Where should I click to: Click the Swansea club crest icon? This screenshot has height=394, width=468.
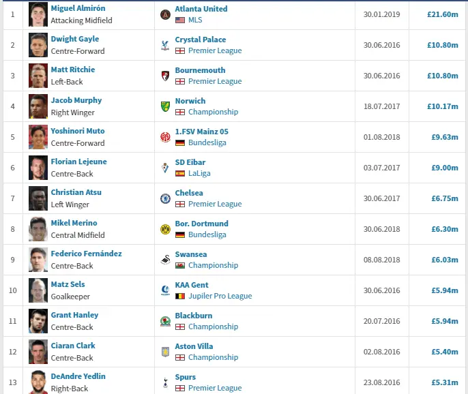click(x=165, y=260)
